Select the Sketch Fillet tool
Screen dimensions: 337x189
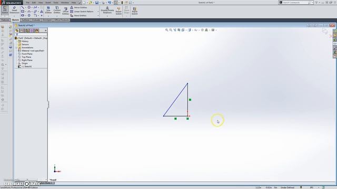35,15
